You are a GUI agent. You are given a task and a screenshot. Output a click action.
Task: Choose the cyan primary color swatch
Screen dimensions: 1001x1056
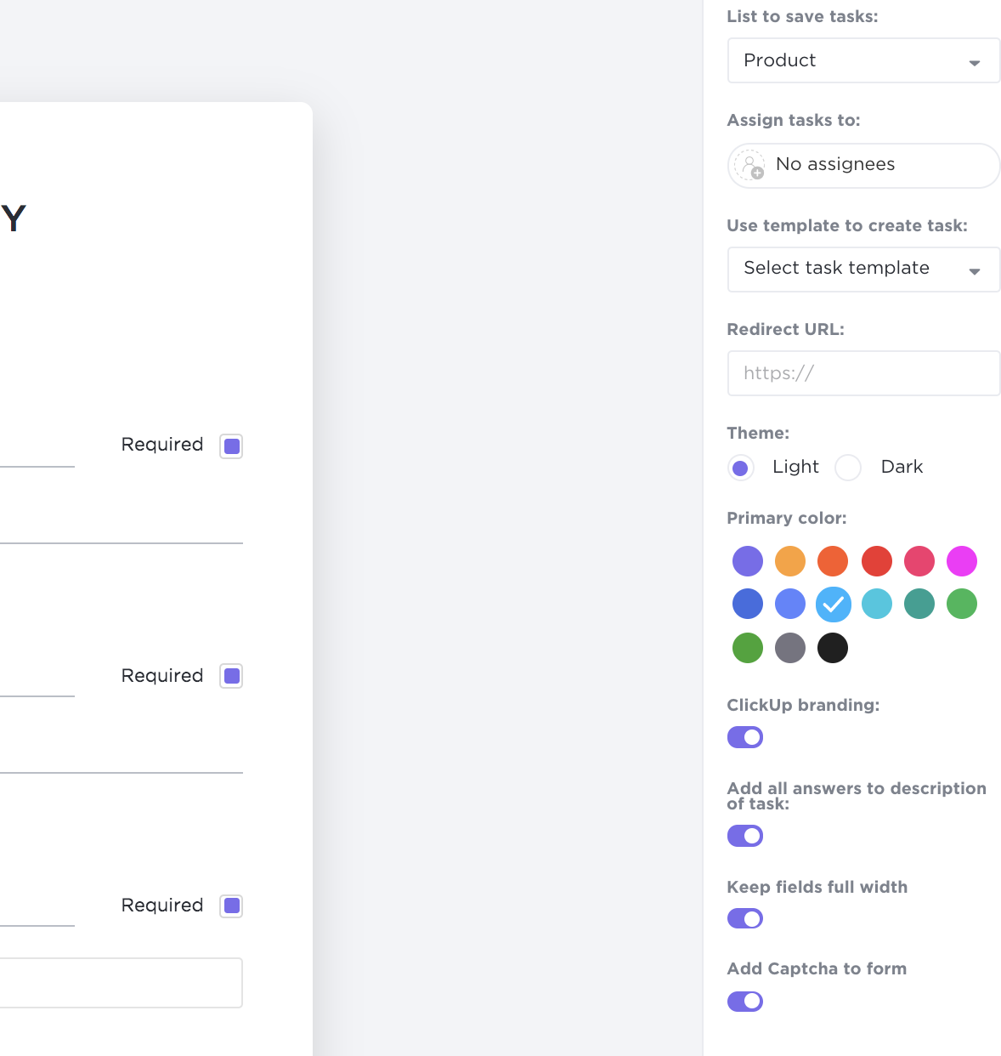pyautogui.click(x=877, y=604)
